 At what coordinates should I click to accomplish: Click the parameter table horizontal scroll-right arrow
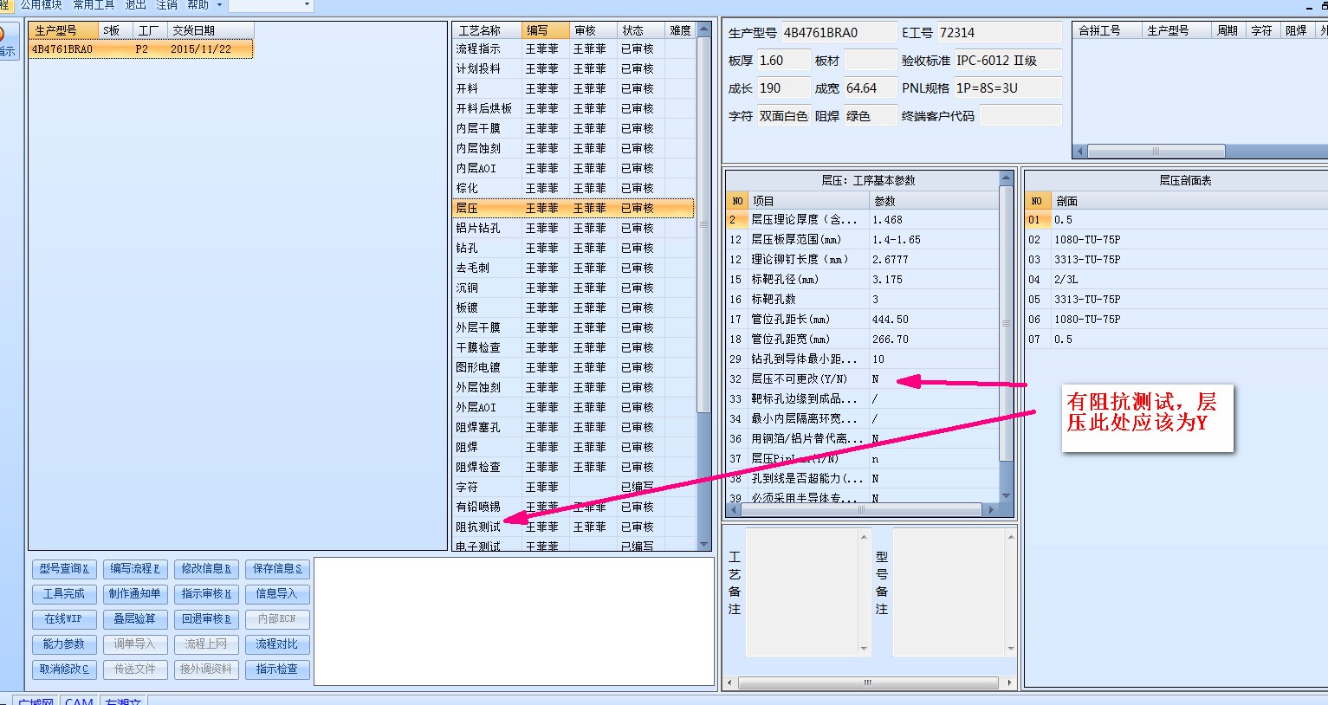[992, 510]
